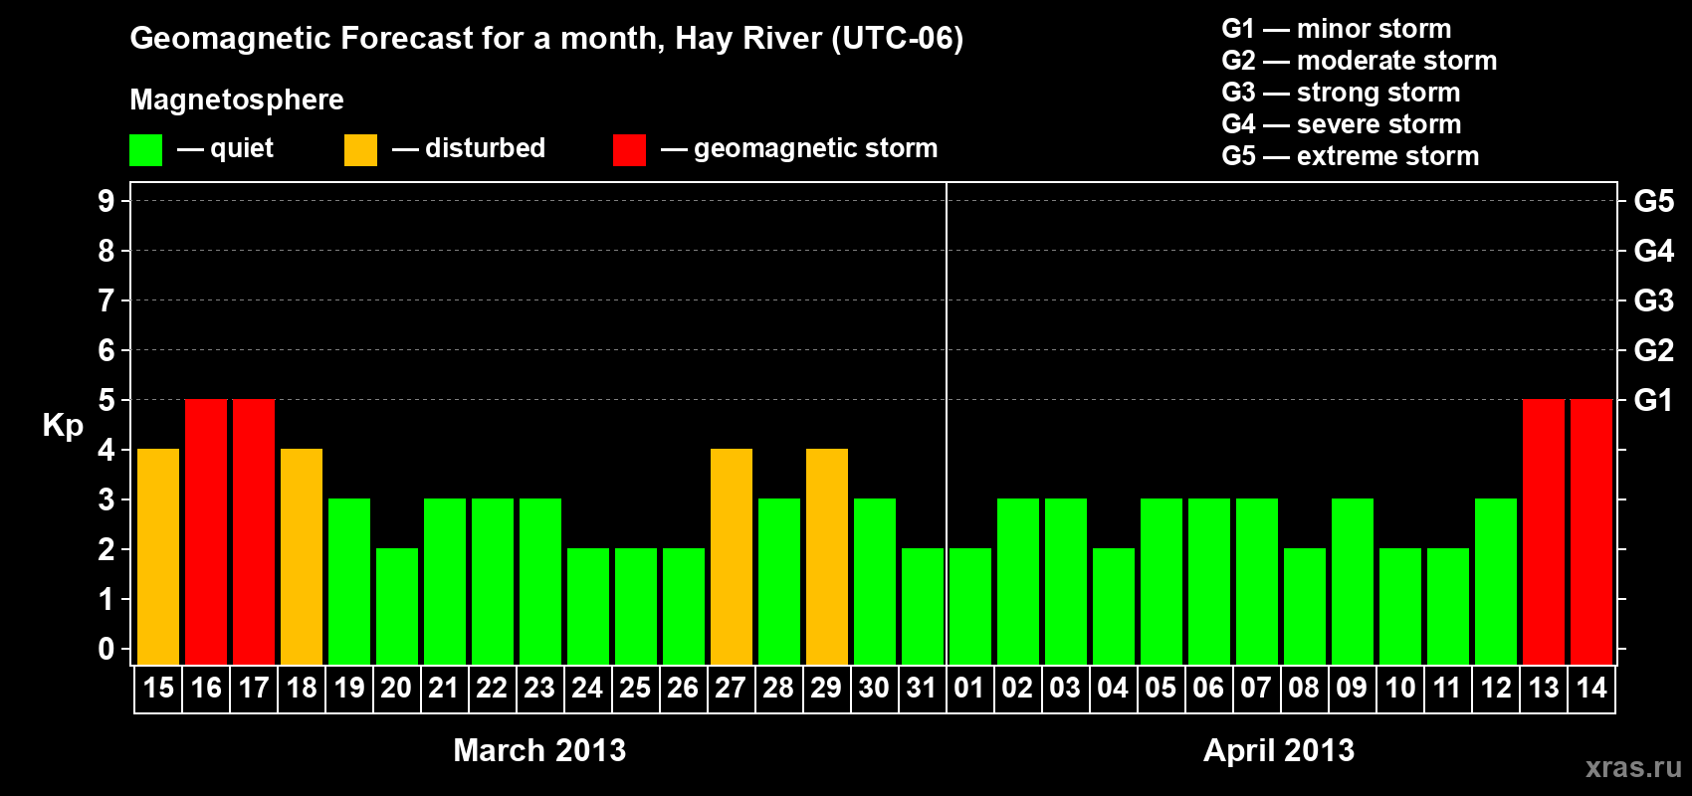Image resolution: width=1692 pixels, height=796 pixels.
Task: Click the Magnetosphere heading
Action: (237, 99)
